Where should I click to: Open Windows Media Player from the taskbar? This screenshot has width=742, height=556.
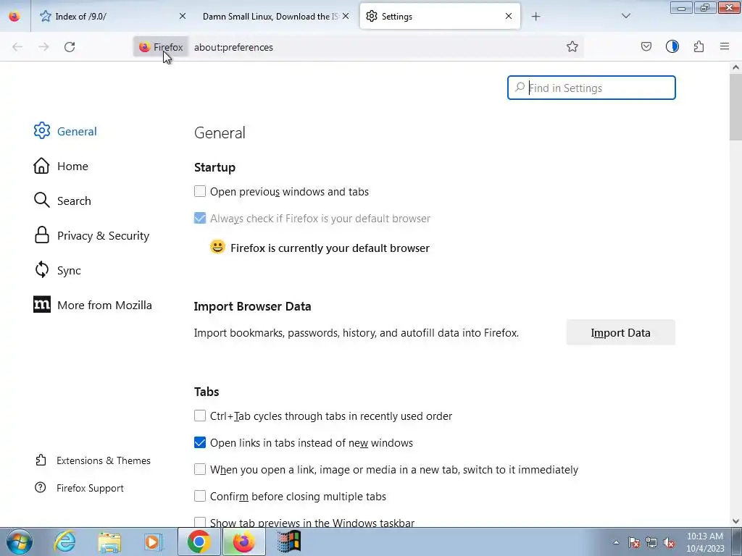(153, 542)
